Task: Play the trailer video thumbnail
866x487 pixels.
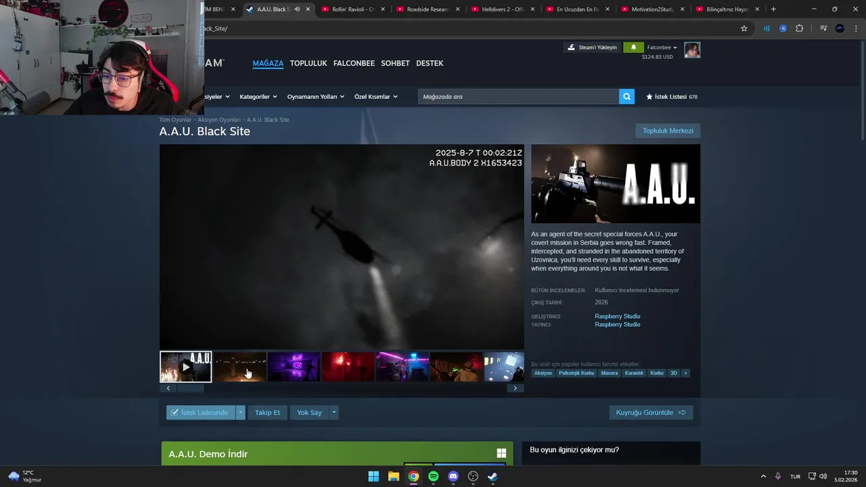Action: coord(186,367)
